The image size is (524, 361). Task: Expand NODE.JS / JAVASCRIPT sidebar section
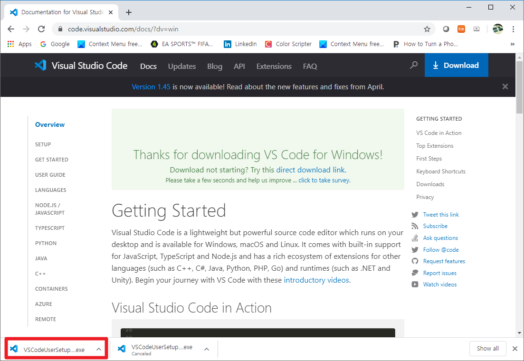pyautogui.click(x=50, y=209)
